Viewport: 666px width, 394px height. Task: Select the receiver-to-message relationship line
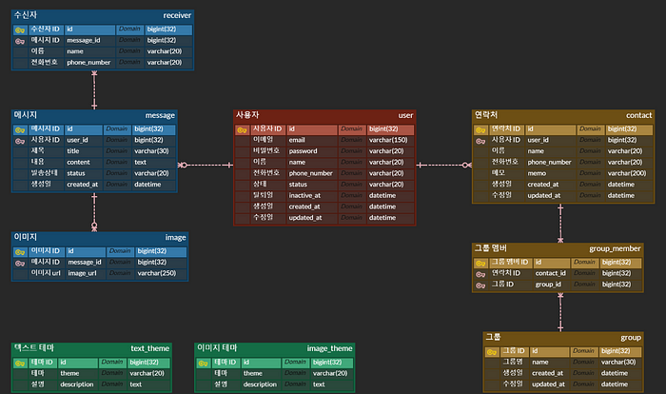94,90
